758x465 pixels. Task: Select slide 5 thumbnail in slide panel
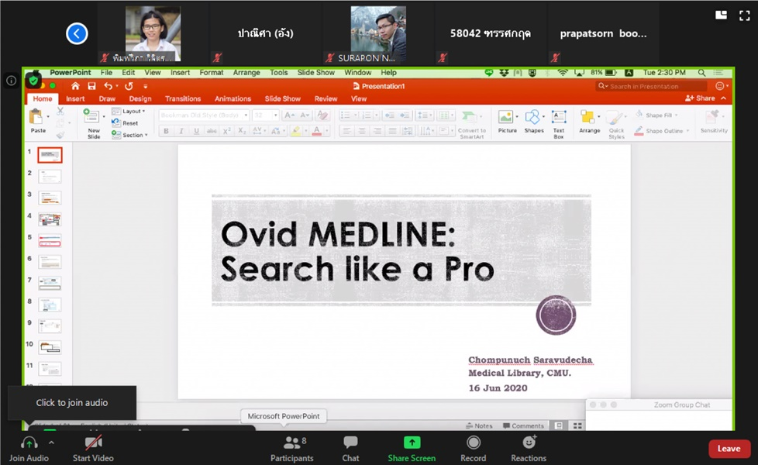point(50,241)
